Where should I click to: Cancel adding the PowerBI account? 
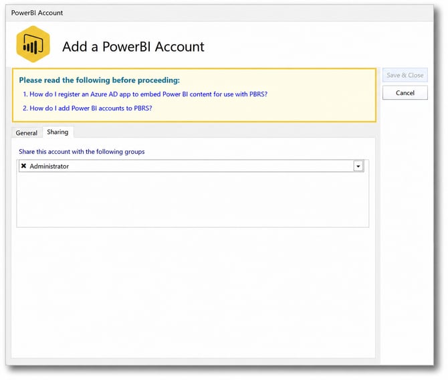coord(405,93)
